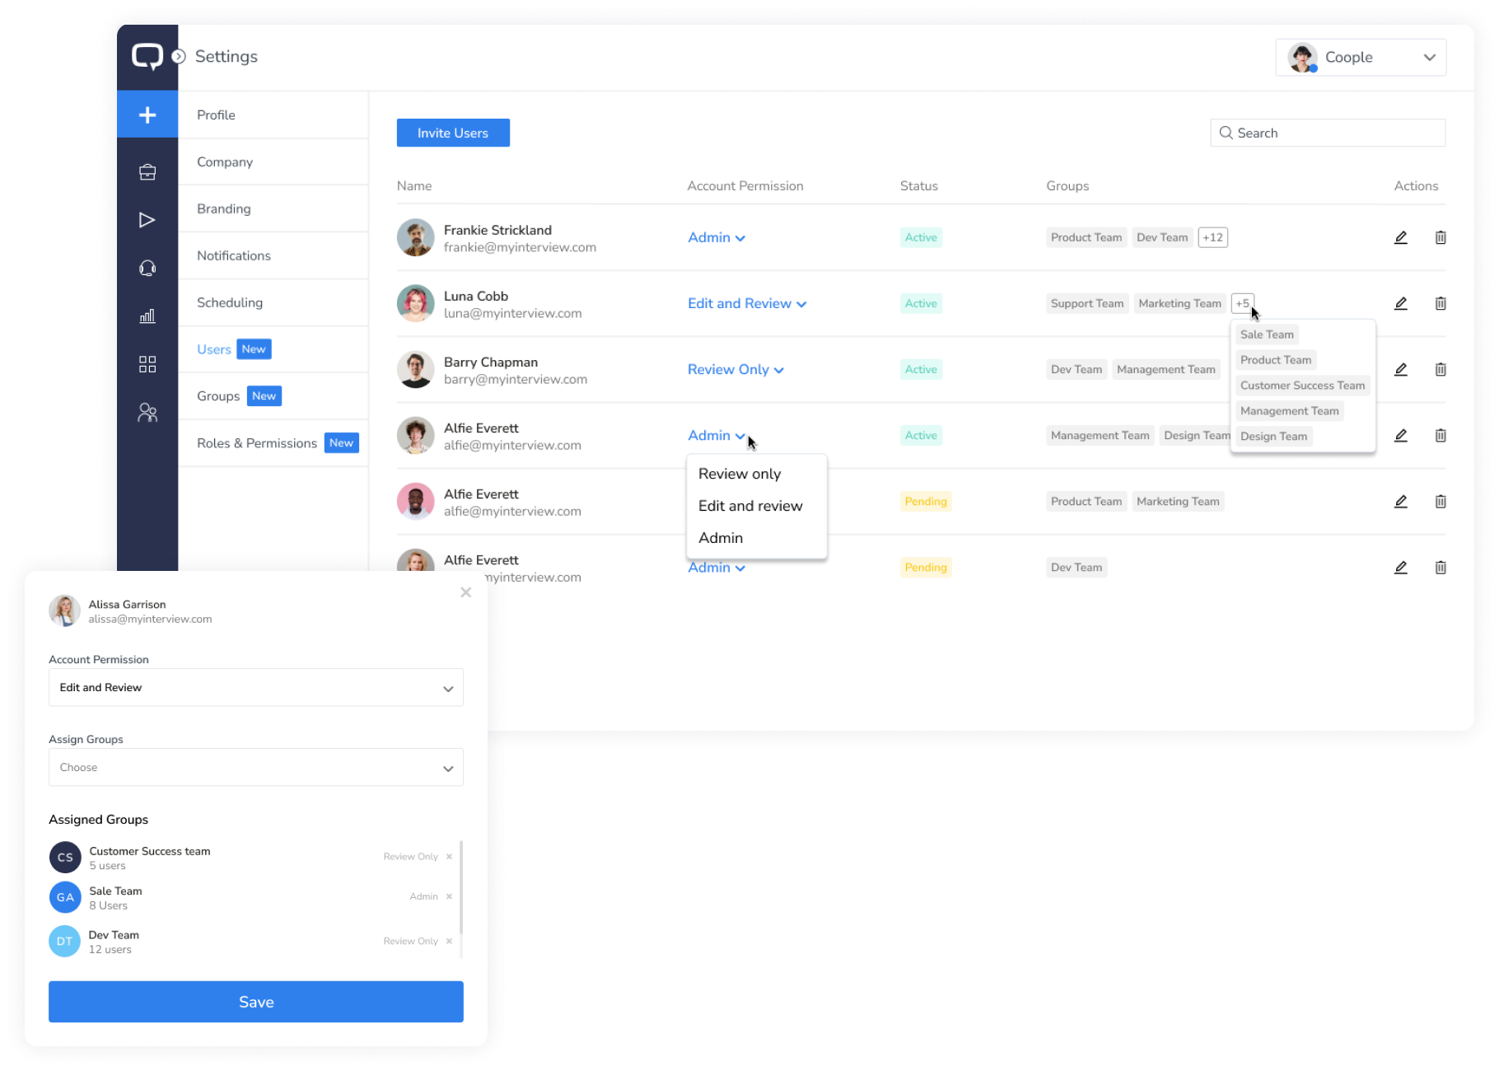
Task: Open the headset support icon
Action: click(x=147, y=269)
